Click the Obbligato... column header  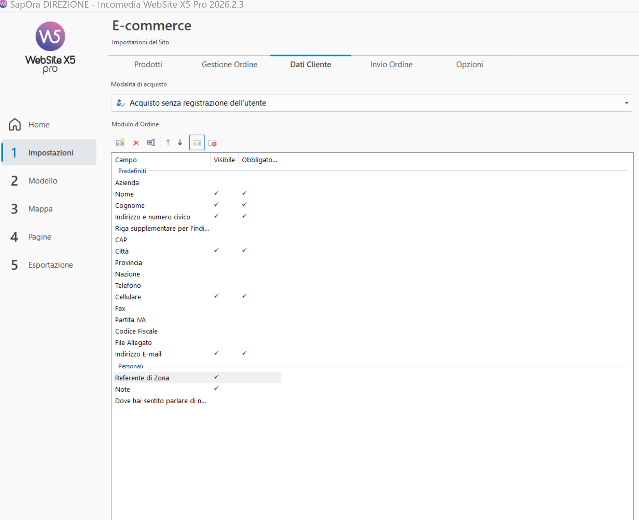(x=260, y=160)
